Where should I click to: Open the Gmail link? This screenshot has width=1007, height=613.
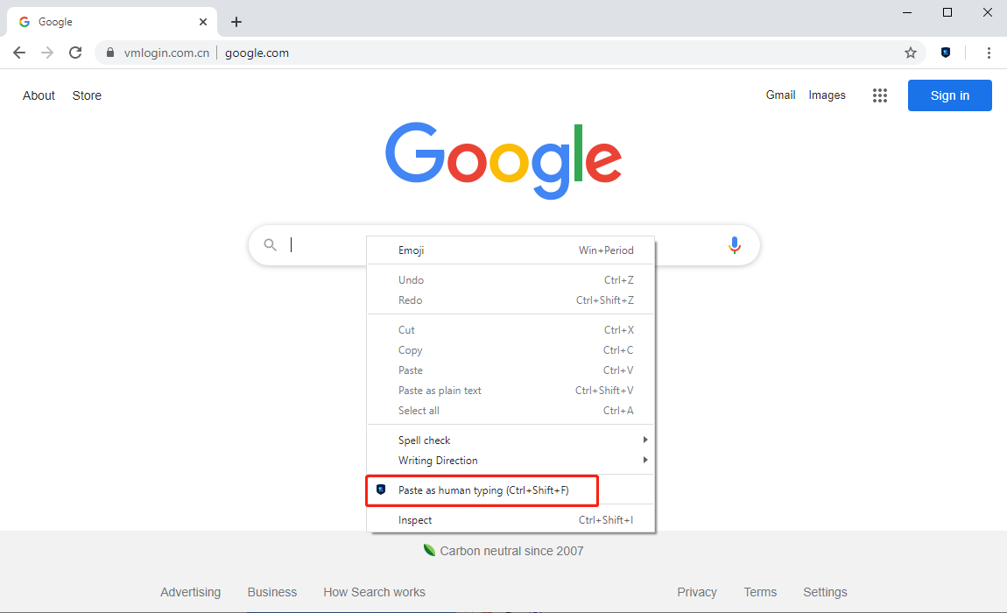780,95
